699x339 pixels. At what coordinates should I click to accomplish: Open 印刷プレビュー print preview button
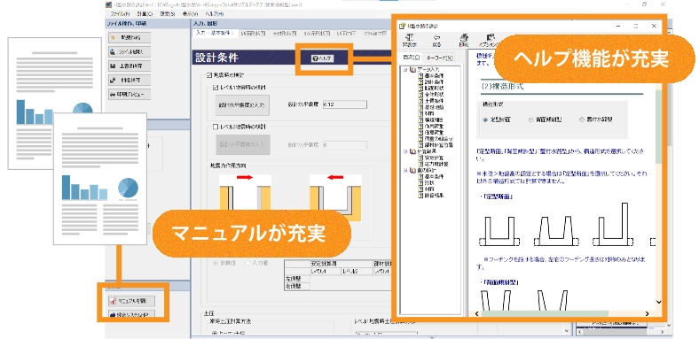[130, 95]
